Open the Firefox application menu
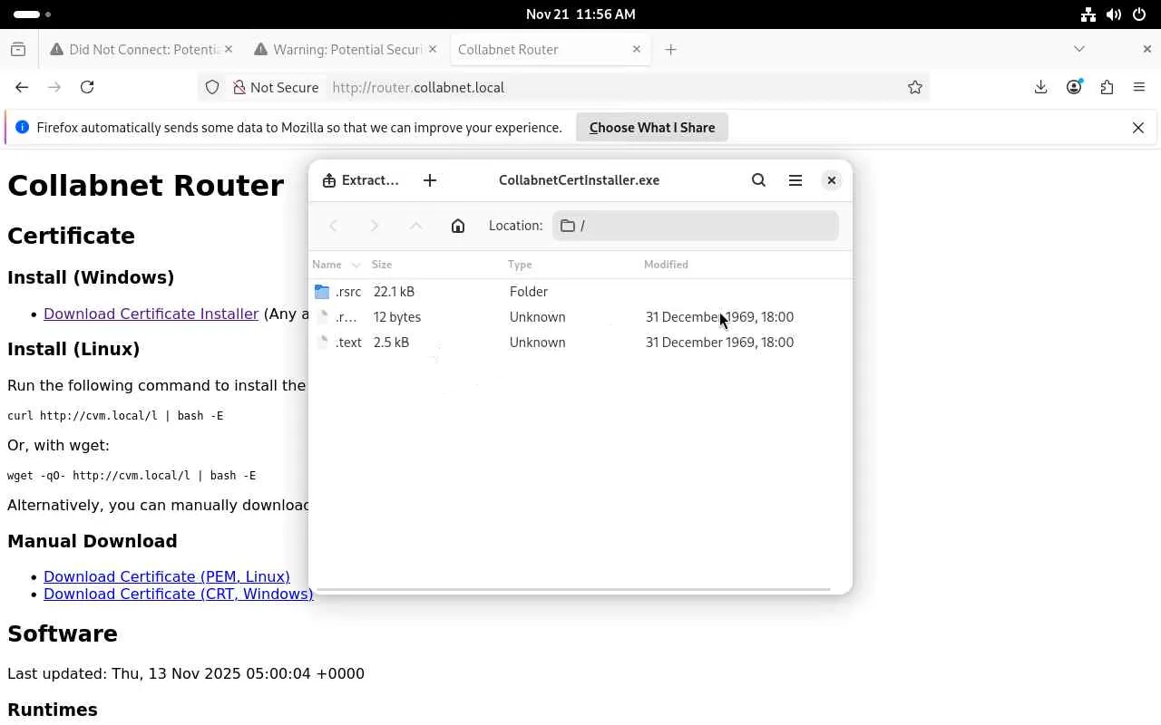Image resolution: width=1161 pixels, height=725 pixels. click(1139, 87)
